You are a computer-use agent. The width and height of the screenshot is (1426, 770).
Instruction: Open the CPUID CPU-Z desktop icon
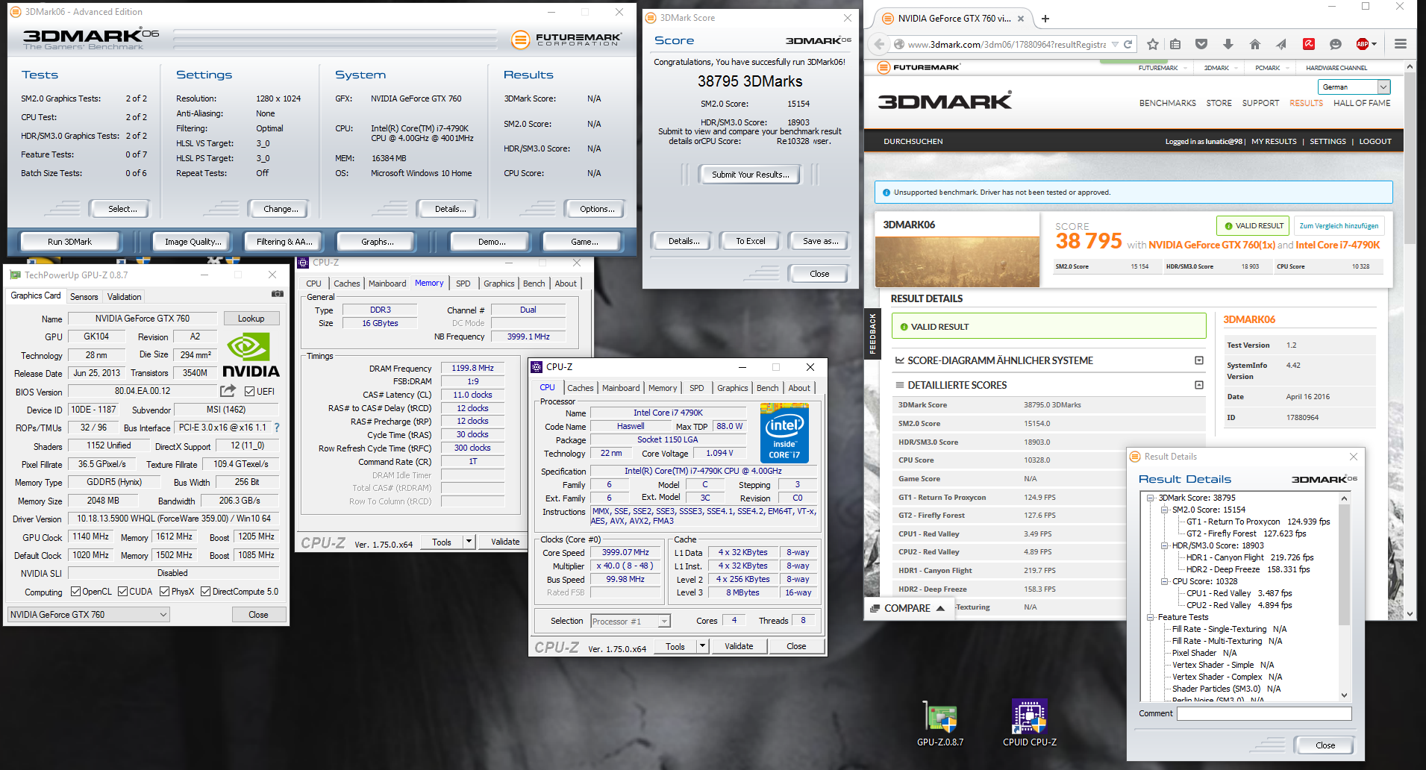coord(1030,724)
